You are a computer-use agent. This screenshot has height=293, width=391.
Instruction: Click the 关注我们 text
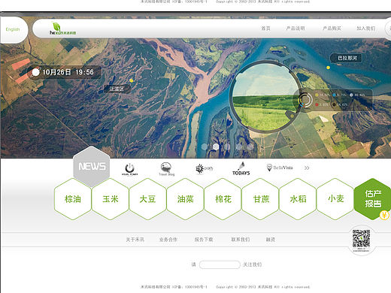click(x=253, y=264)
